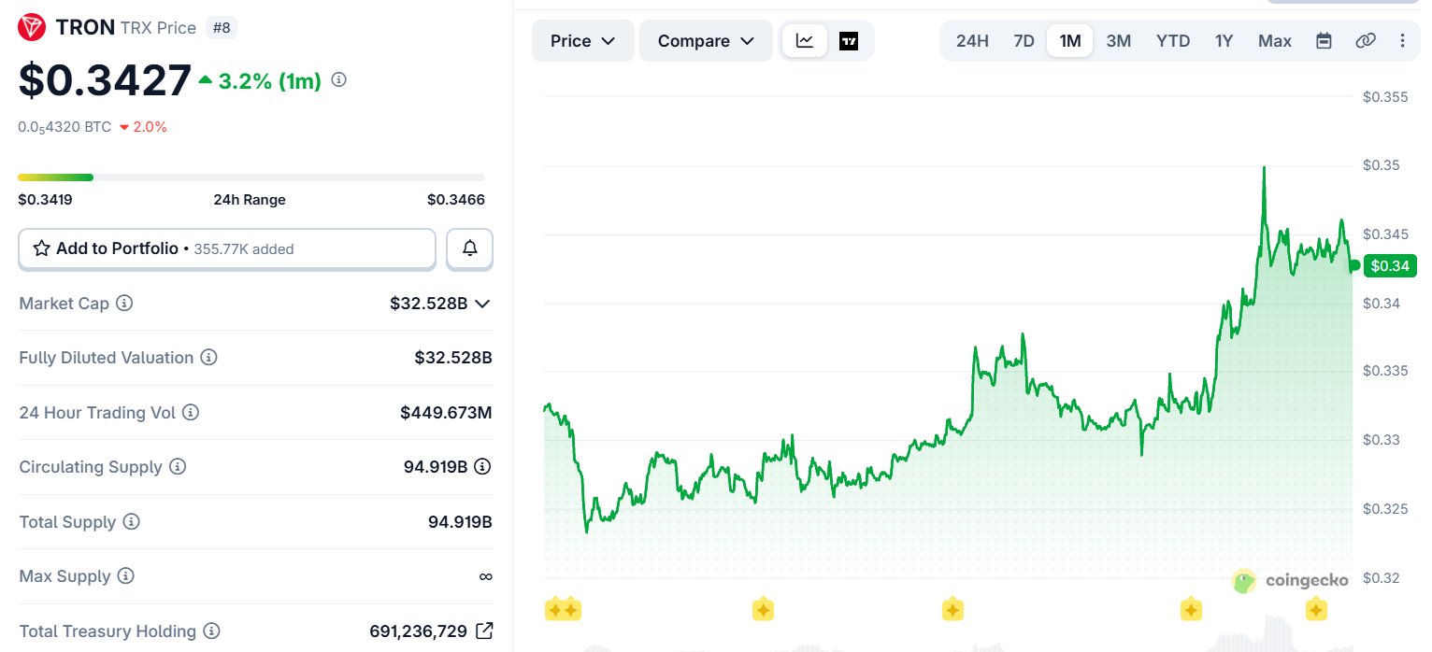
Task: Click the 24h range progress bar
Action: tap(251, 177)
